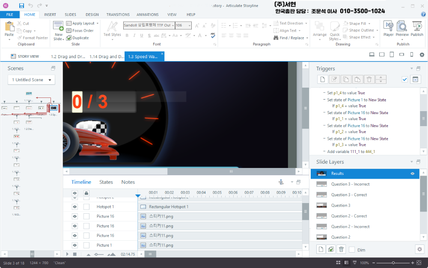The width and height of the screenshot is (428, 268).
Task: Toggle show-all eye in timeline header
Action: [x=75, y=193]
